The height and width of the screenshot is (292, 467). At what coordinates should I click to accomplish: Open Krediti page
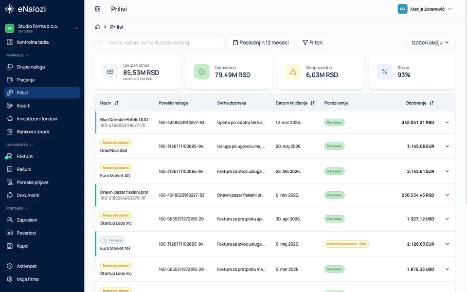[42, 106]
